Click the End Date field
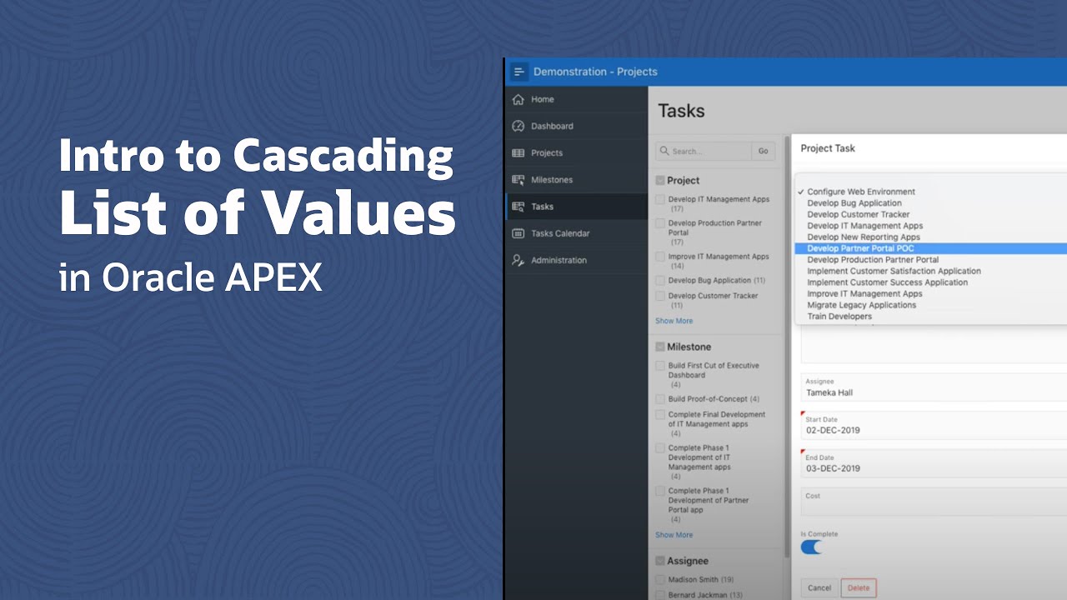The image size is (1067, 600). pyautogui.click(x=934, y=463)
